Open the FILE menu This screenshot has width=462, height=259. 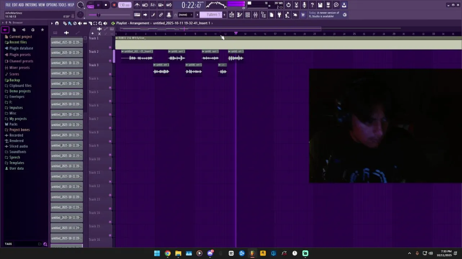coord(8,5)
